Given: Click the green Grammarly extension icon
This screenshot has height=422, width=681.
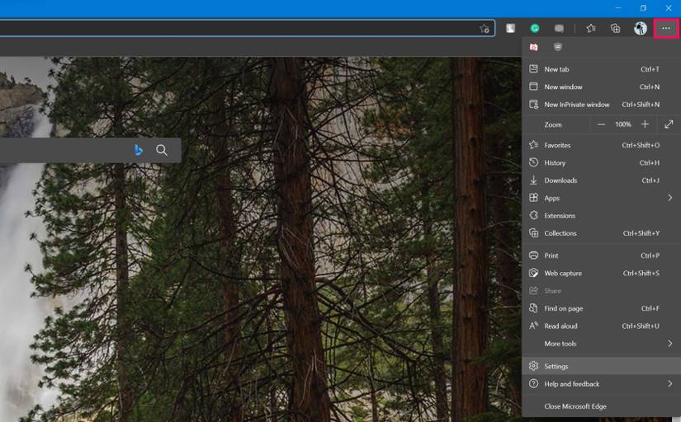Looking at the screenshot, I should click(x=535, y=29).
